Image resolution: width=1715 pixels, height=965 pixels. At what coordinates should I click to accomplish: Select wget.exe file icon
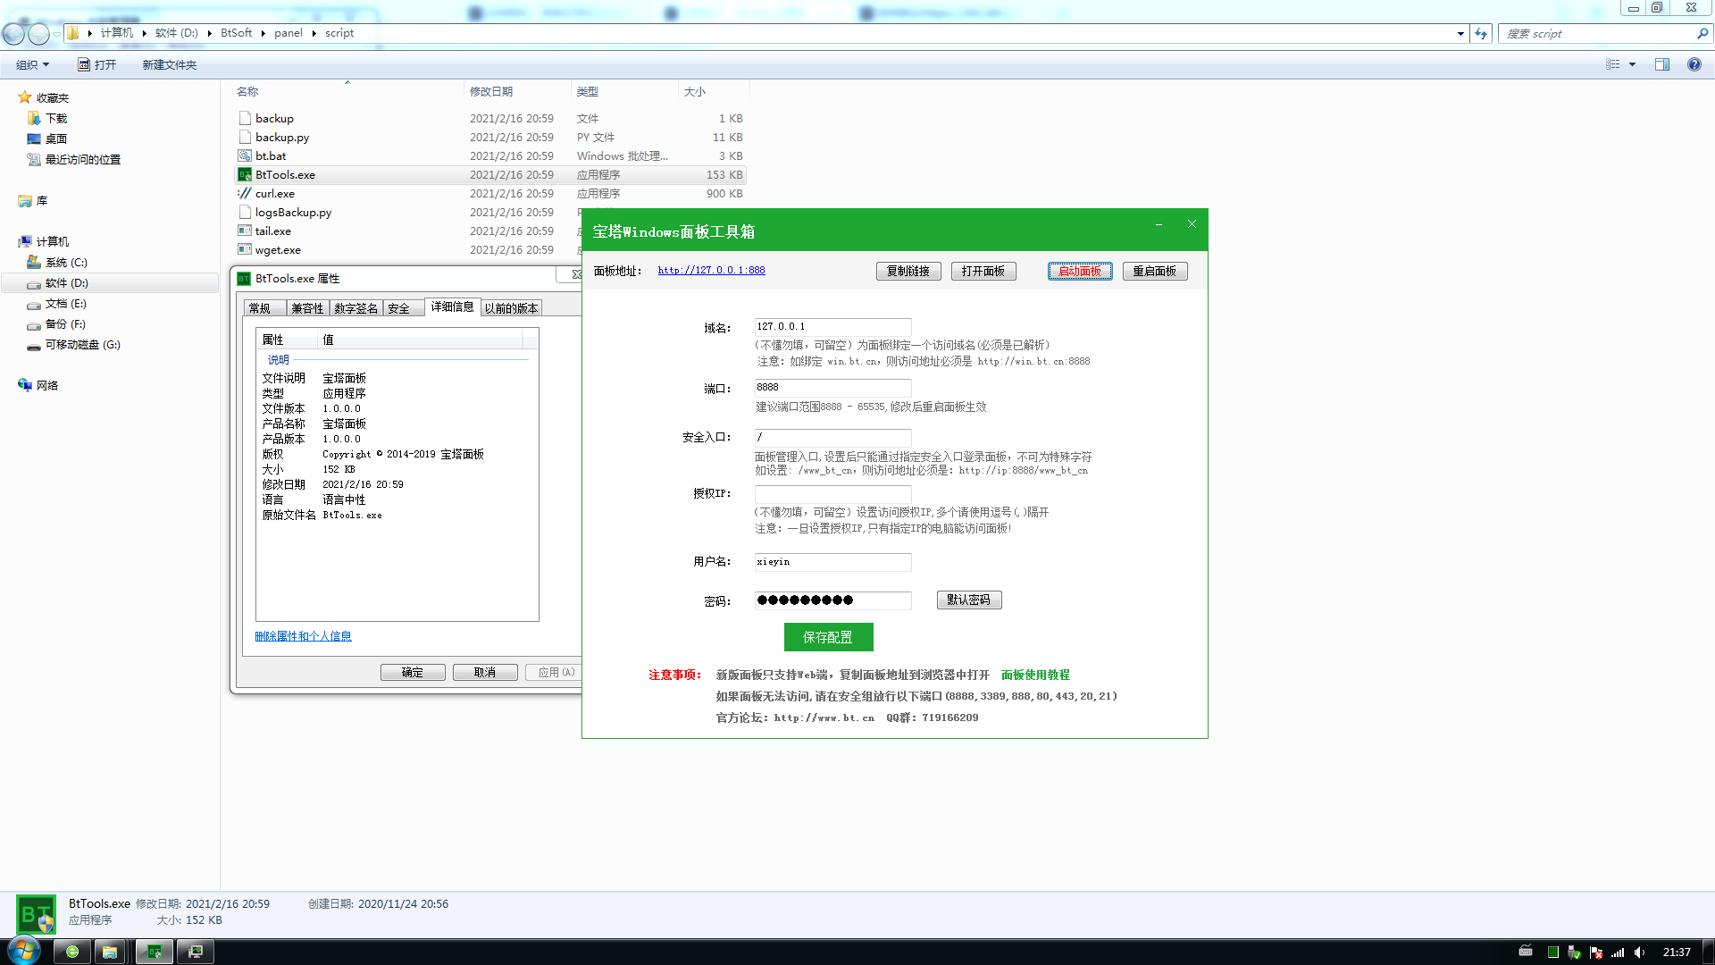pyautogui.click(x=245, y=250)
